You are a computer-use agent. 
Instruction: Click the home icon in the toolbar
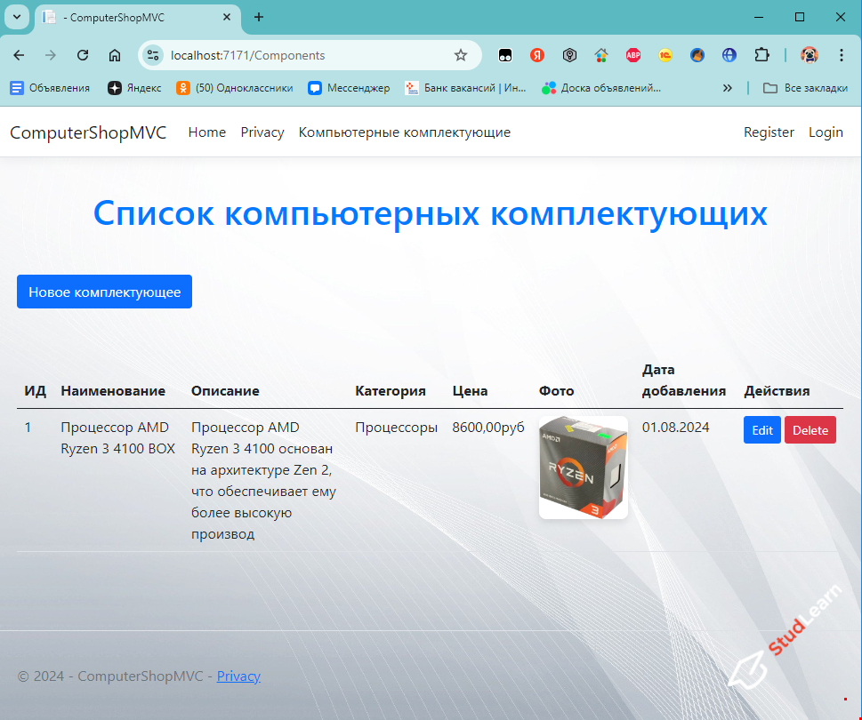pos(115,54)
